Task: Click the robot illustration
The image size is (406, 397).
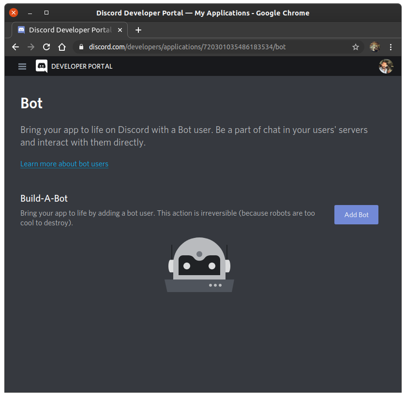Action: [199, 265]
